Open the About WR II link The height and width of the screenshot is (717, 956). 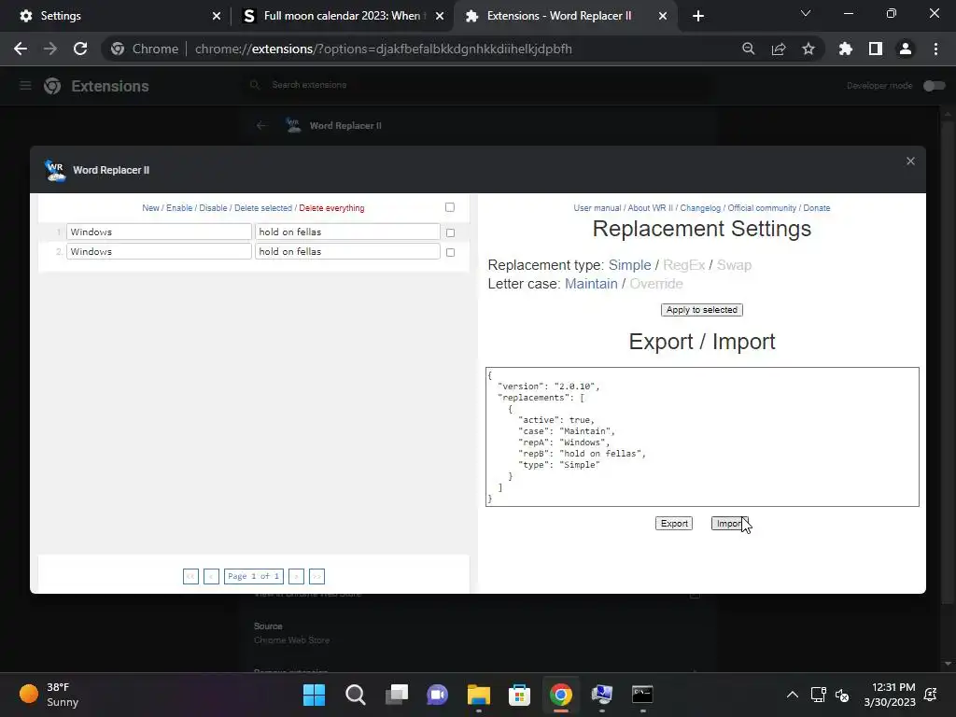651,208
